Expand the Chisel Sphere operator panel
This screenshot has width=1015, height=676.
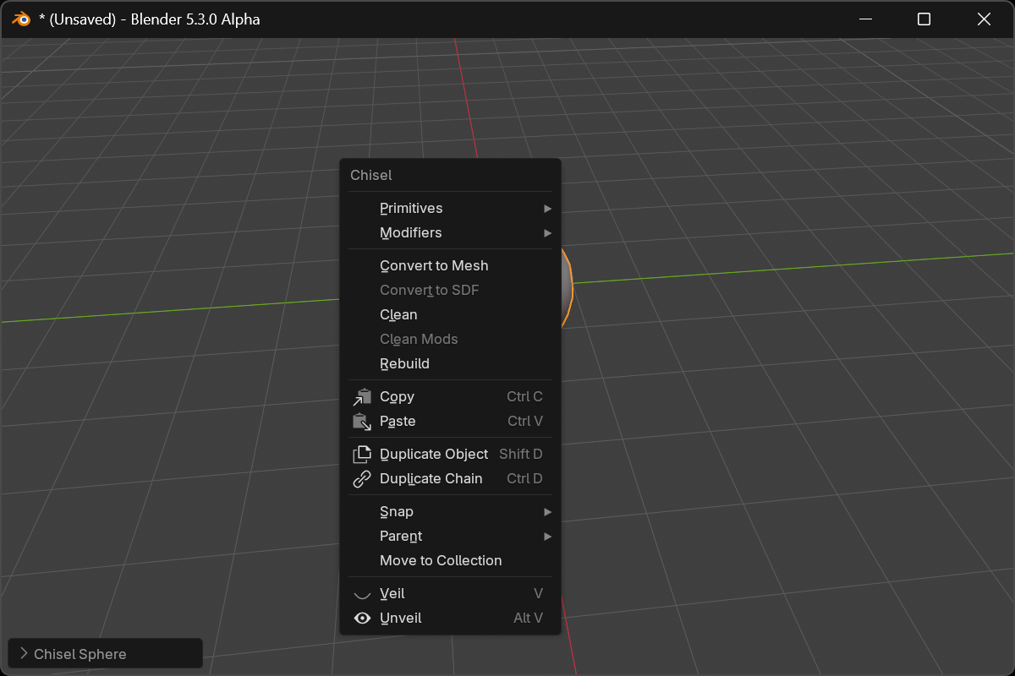tap(105, 654)
